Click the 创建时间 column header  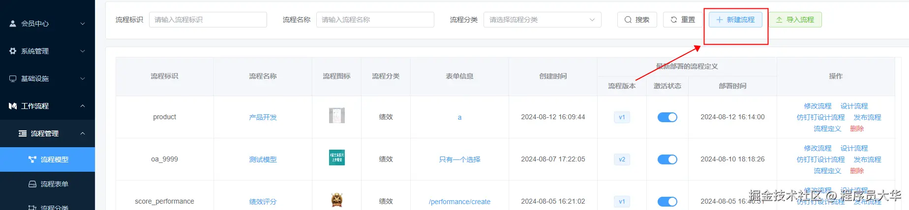pos(553,76)
